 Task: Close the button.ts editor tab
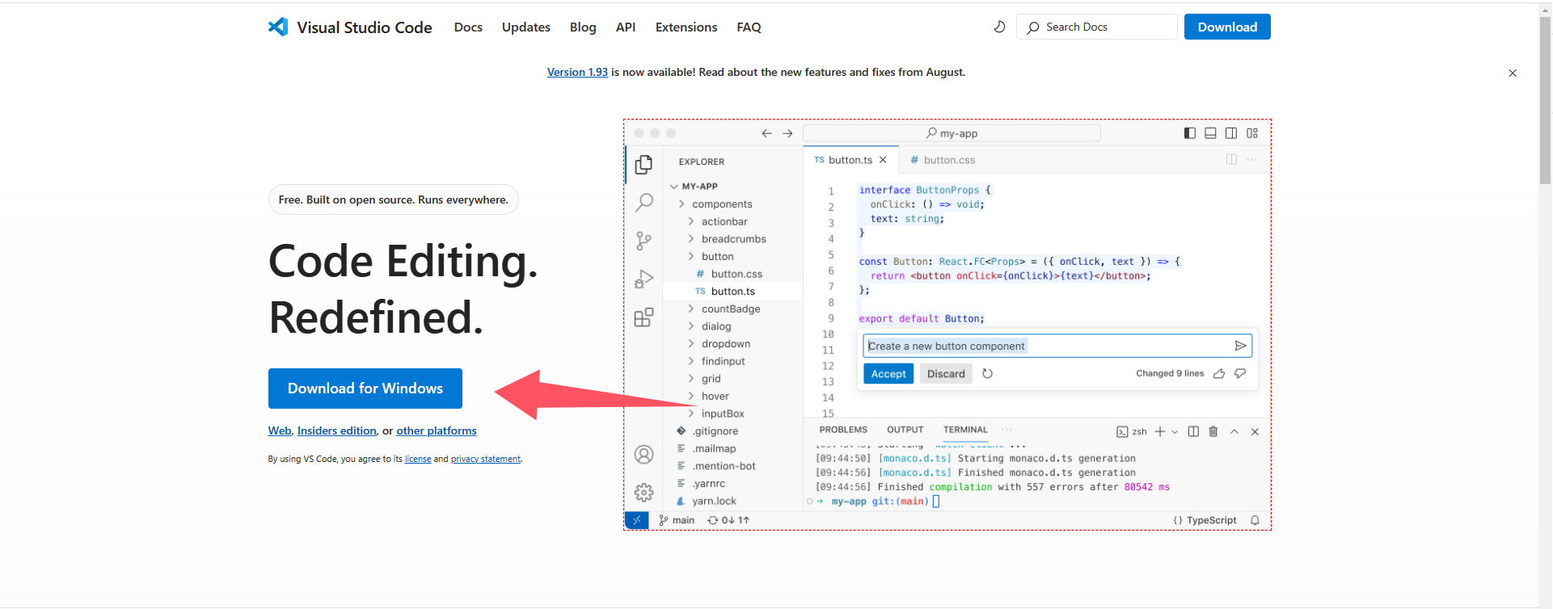[x=883, y=160]
